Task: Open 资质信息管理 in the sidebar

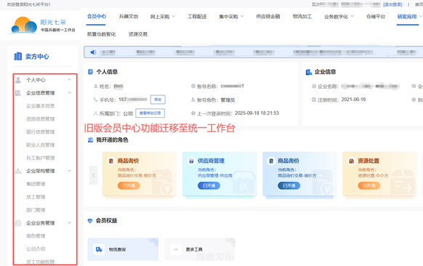Action: (x=40, y=119)
